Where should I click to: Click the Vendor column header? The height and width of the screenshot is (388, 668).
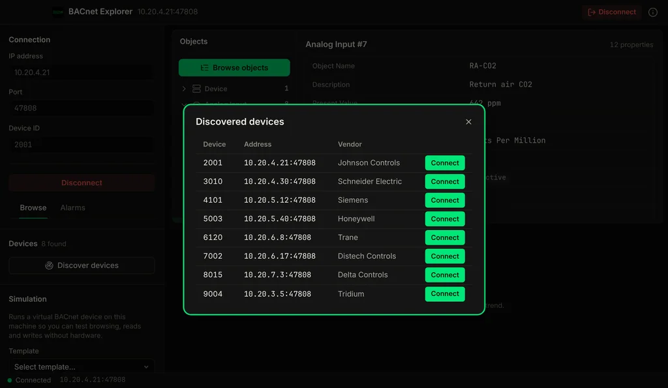[350, 144]
